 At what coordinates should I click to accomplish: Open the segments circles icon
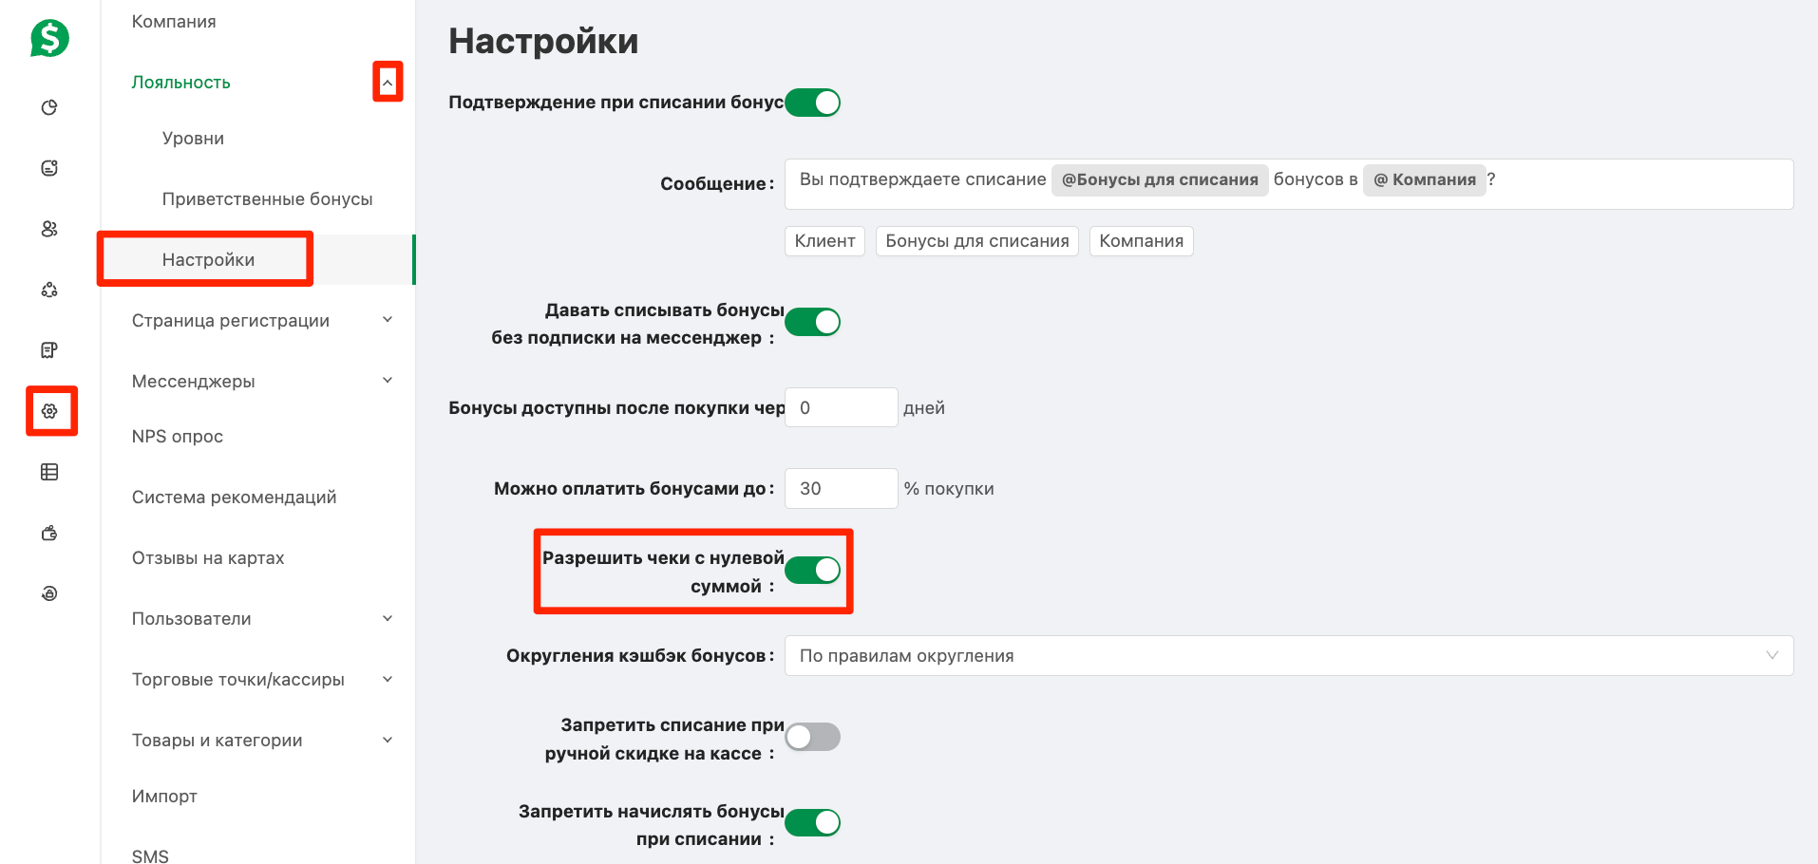49,290
